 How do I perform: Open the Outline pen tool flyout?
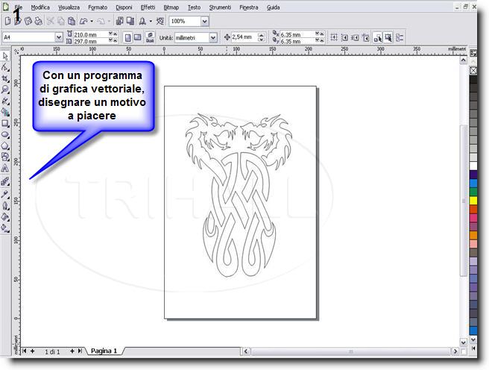tap(5, 206)
